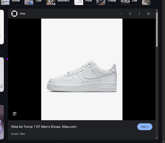The width and height of the screenshot is (165, 143).
Task: Select the Cool filter chip
Action: 34,2
